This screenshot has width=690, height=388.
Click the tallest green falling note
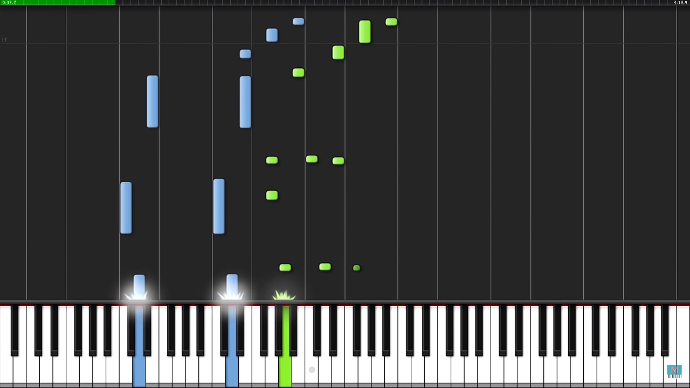coord(365,32)
